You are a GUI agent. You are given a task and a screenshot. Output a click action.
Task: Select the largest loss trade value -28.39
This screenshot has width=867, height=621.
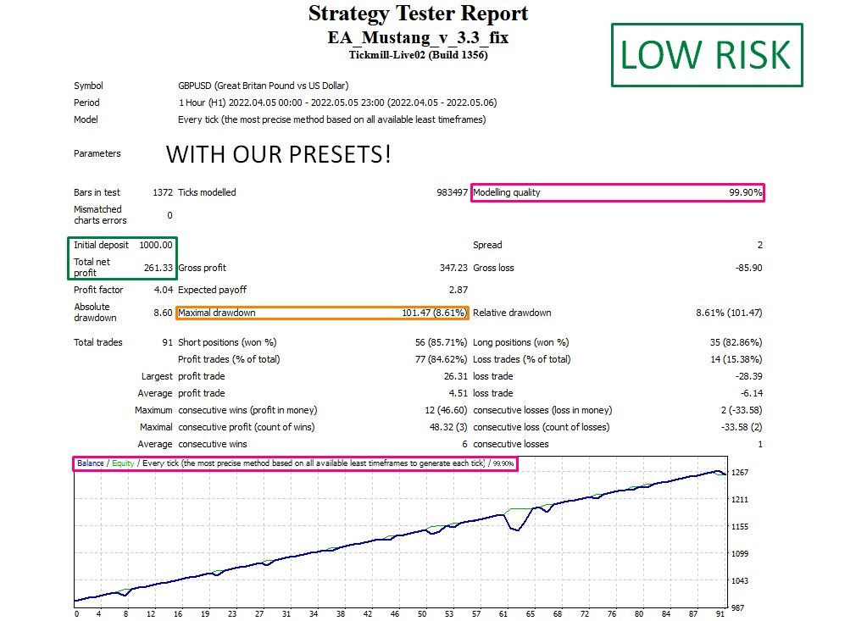pyautogui.click(x=748, y=376)
